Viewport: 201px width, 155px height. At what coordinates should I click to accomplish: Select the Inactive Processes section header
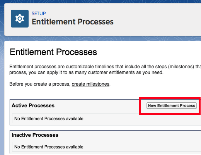35,135
